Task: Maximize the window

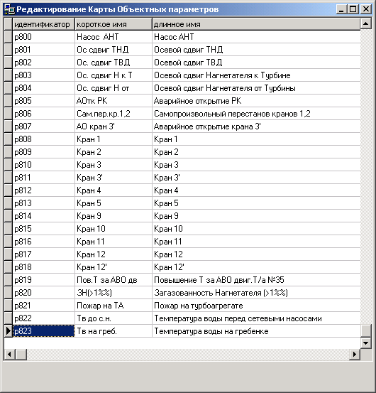Action: pyautogui.click(x=353, y=9)
